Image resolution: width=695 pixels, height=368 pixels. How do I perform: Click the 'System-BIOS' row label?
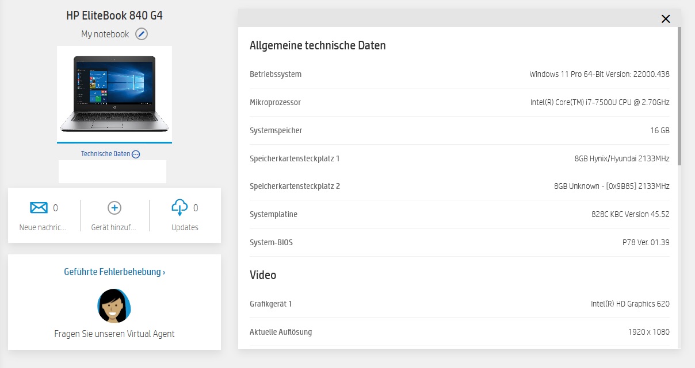pyautogui.click(x=271, y=242)
